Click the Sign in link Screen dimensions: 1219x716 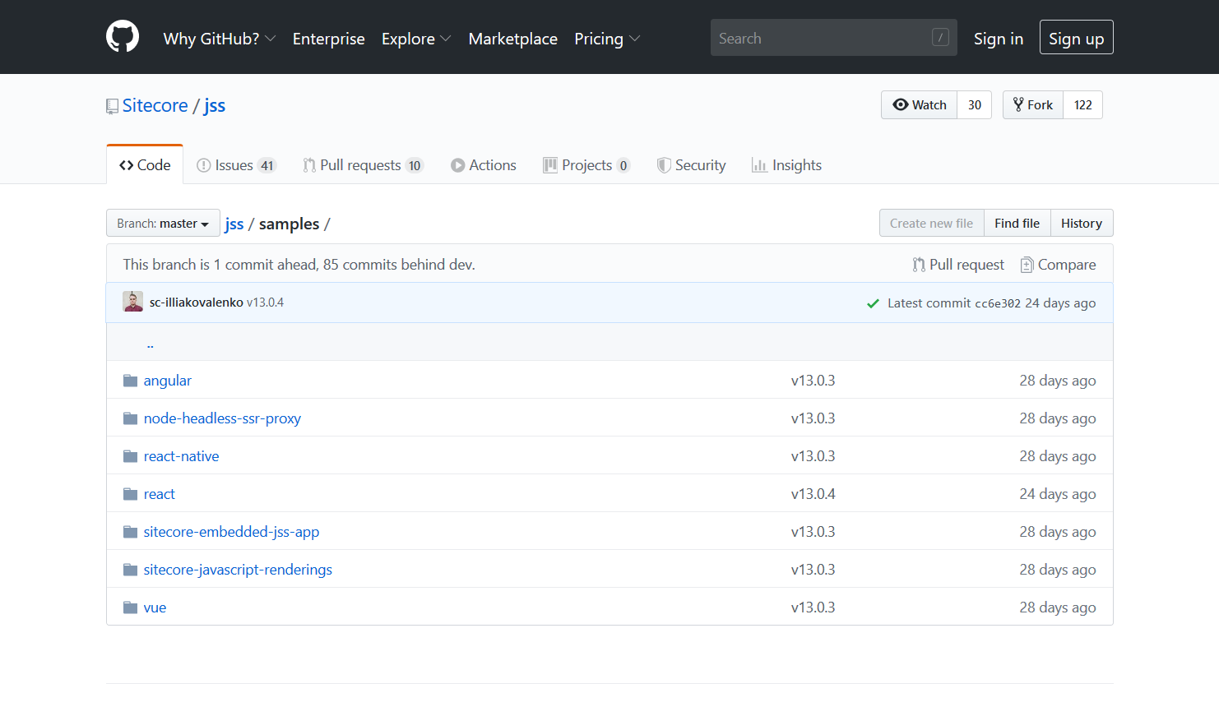click(x=999, y=39)
